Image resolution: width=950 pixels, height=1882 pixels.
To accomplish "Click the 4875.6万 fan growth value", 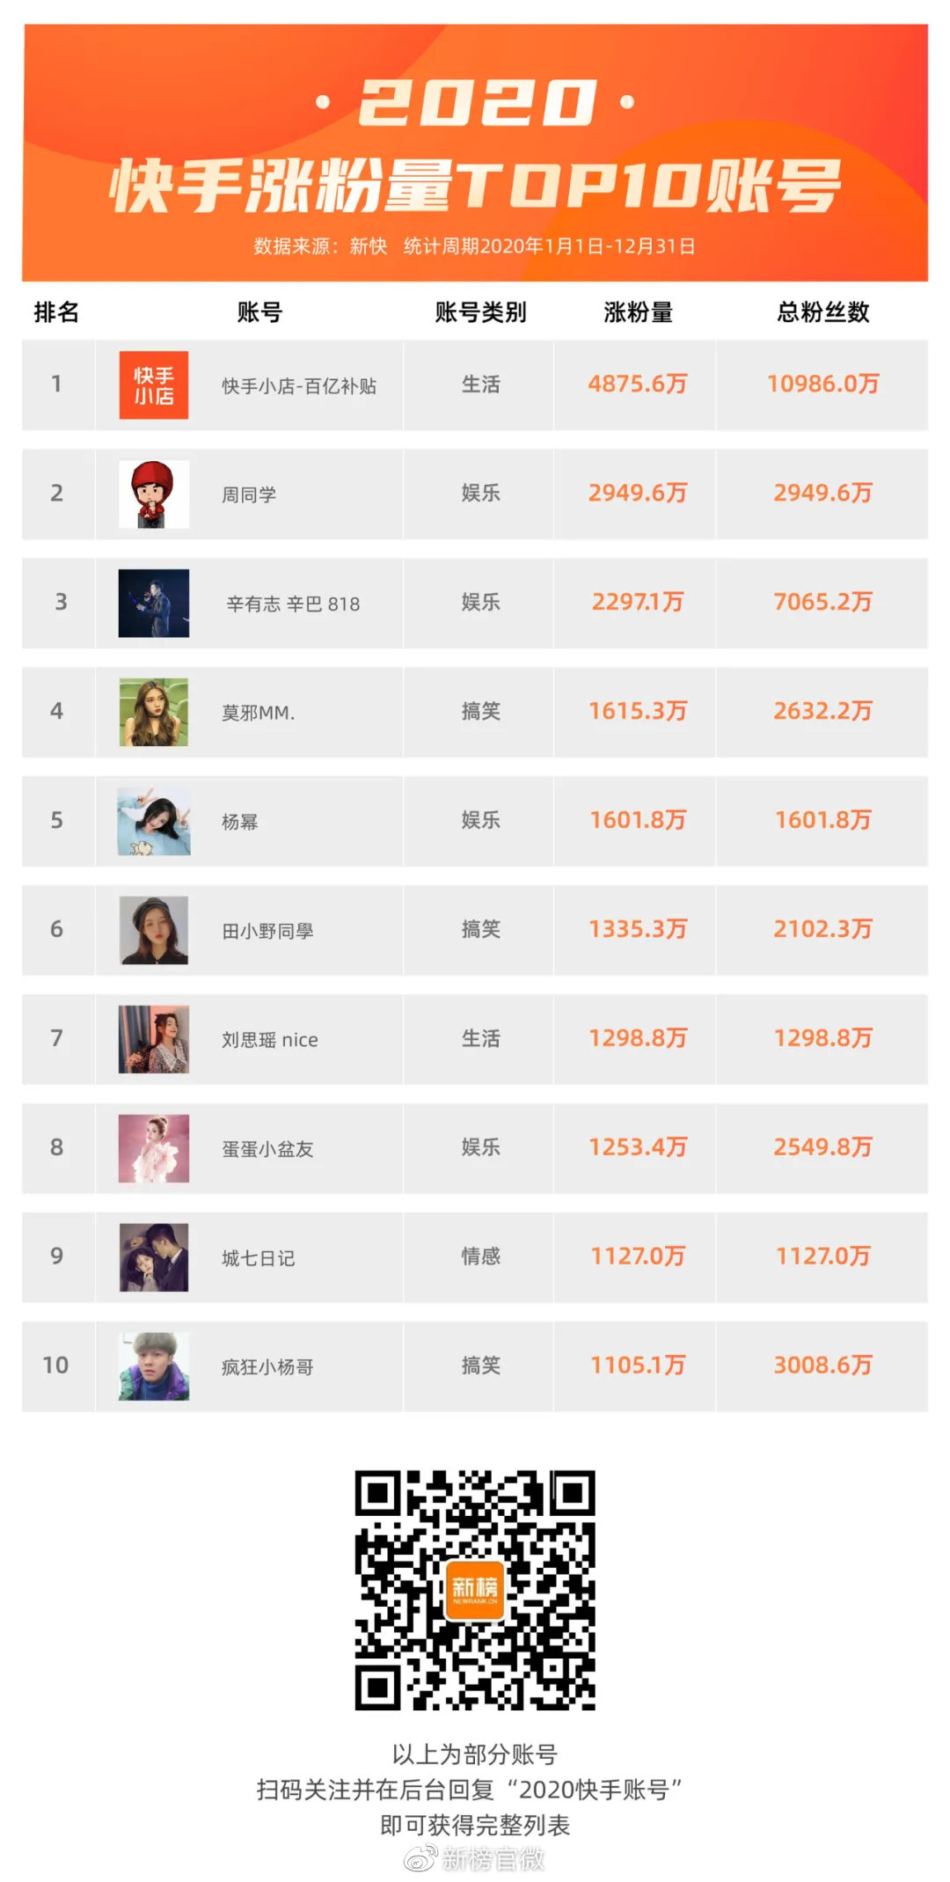I will [x=638, y=384].
